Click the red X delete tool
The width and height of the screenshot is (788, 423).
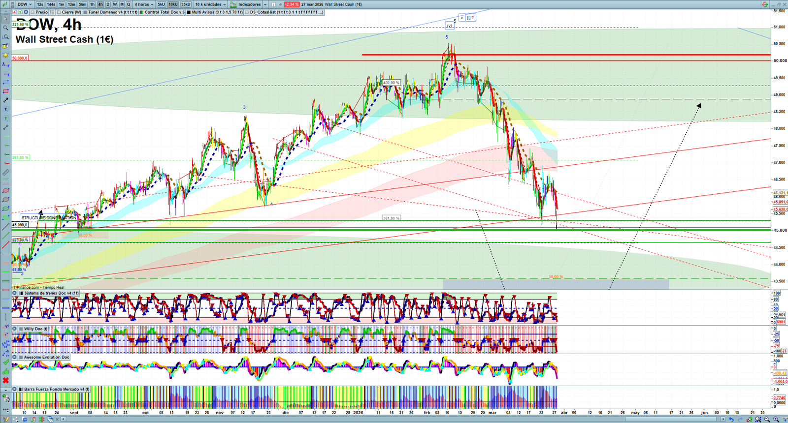(5, 380)
